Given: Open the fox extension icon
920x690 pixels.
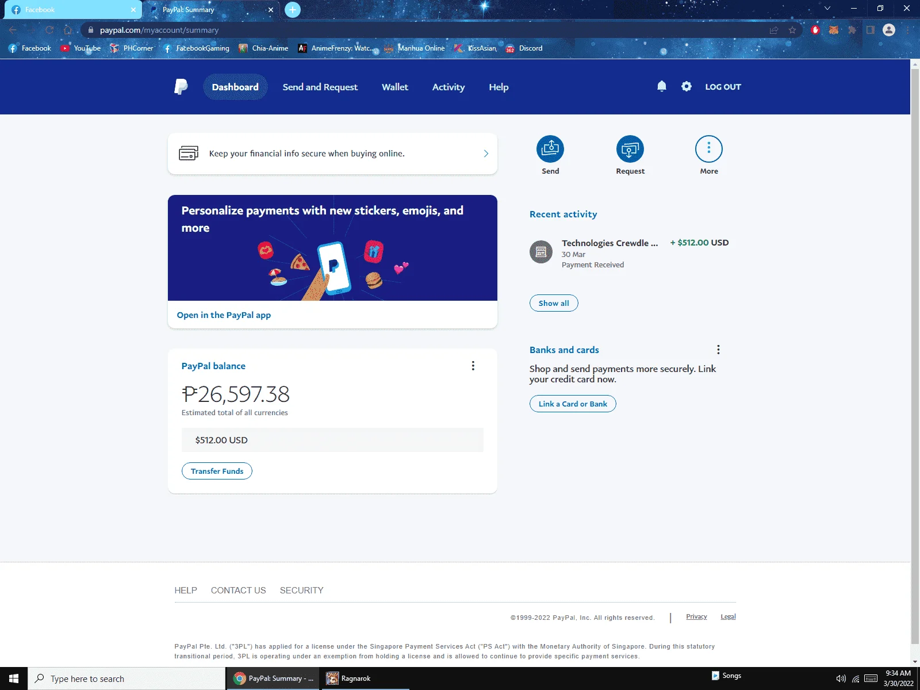Looking at the screenshot, I should (834, 30).
